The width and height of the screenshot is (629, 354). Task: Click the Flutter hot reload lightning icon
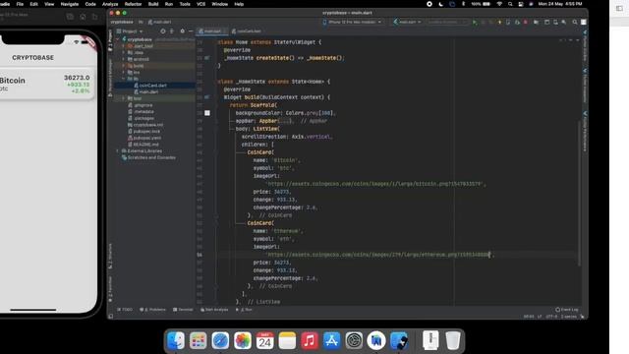click(x=499, y=22)
